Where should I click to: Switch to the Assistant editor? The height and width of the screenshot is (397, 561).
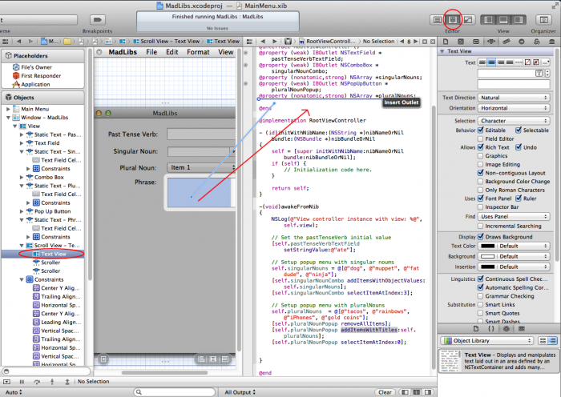coord(453,20)
